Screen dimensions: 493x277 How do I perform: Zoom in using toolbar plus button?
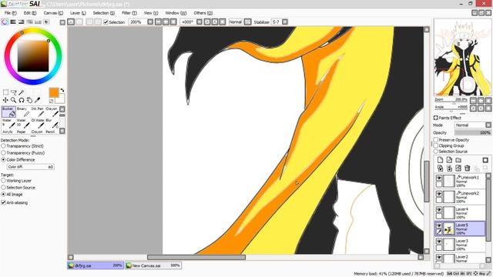tap(166, 22)
